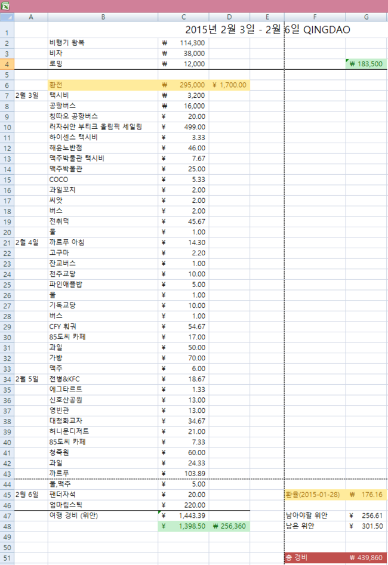Click cell '천주교당'
Image resolution: width=388 pixels, height=565 pixels.
[x=103, y=274]
